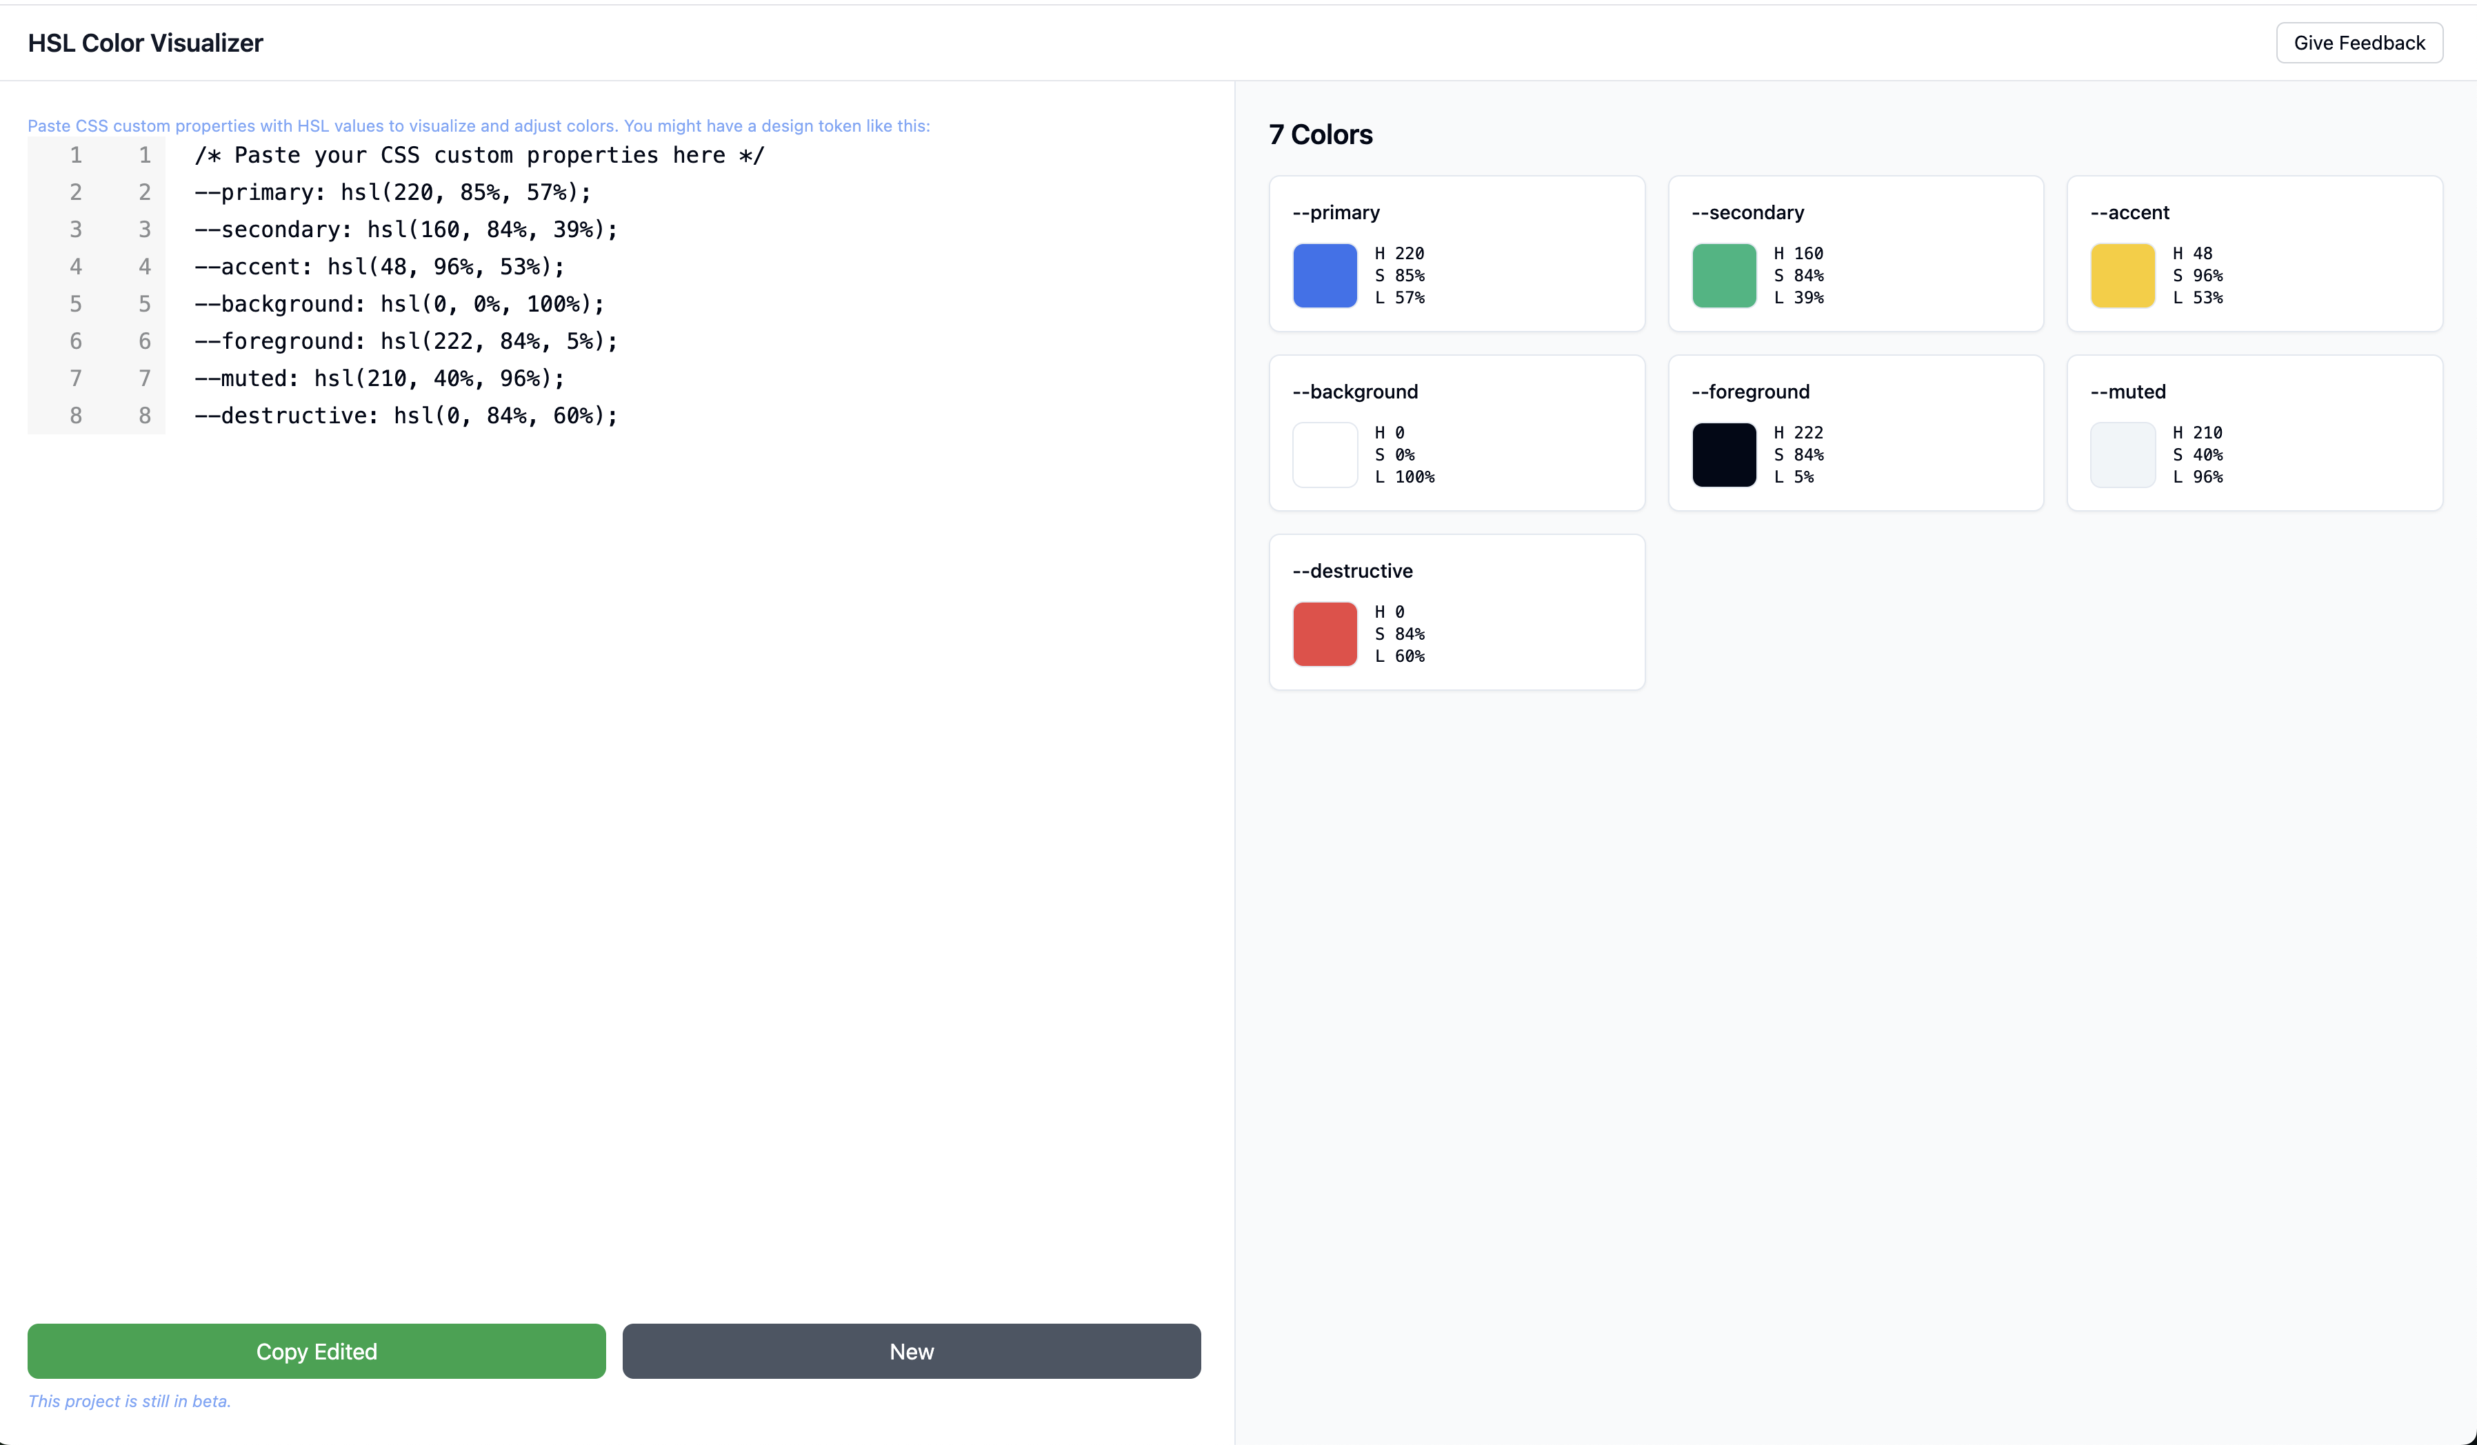Click the --muted card label
2477x1445 pixels.
click(x=2128, y=391)
